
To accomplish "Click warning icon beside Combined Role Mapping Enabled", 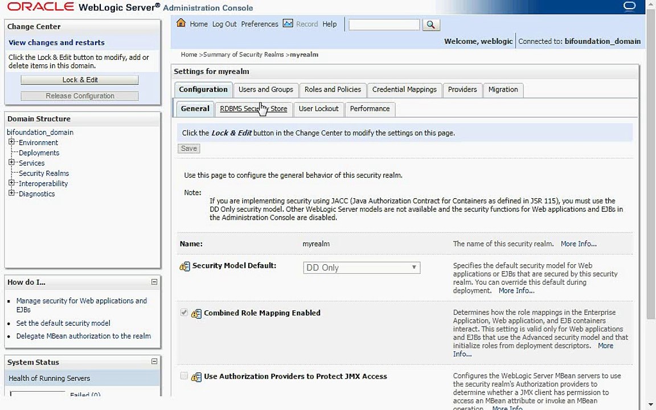I will click(x=196, y=313).
